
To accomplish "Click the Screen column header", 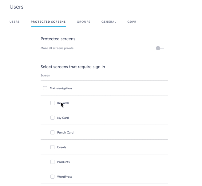I will (45, 75).
